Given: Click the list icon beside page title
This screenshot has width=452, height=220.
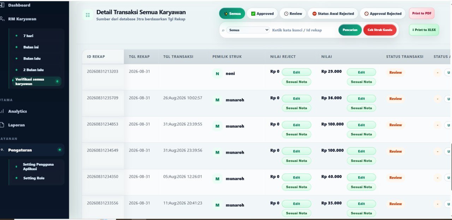Looking at the screenshot, I should tap(88, 15).
